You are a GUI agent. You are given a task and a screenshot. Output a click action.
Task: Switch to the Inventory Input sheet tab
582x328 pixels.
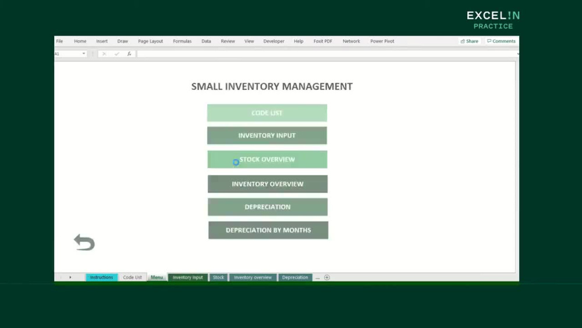tap(187, 277)
